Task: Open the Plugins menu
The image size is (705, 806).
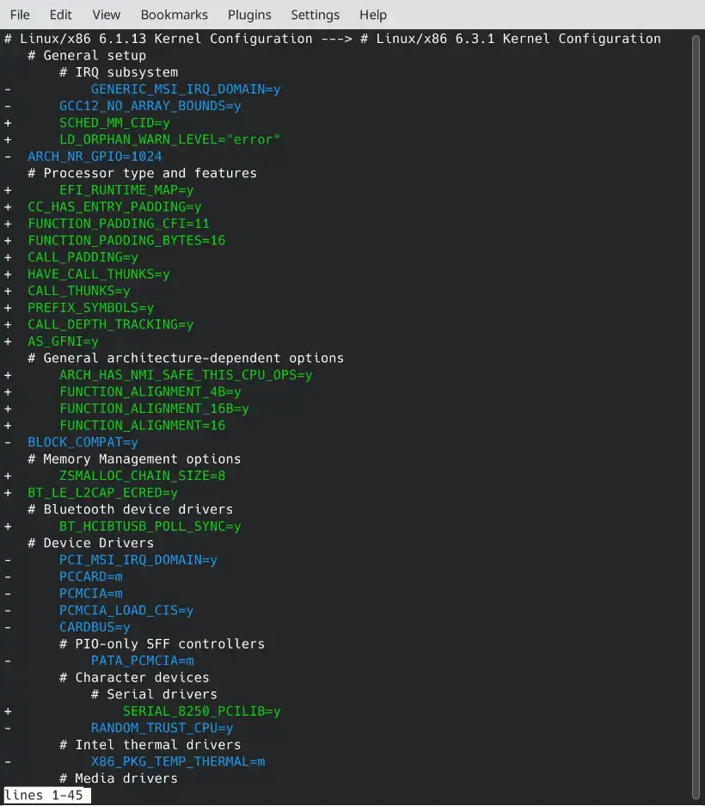Action: pos(249,15)
